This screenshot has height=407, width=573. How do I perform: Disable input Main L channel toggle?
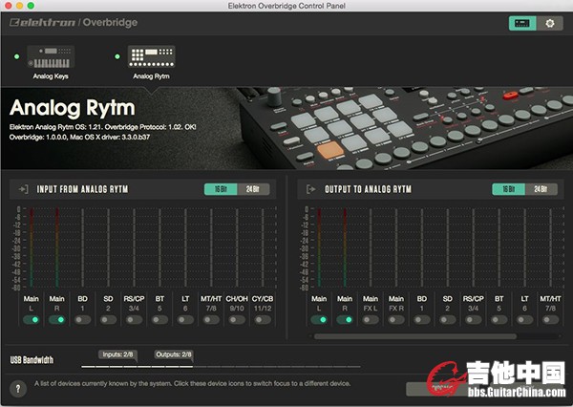coord(32,320)
